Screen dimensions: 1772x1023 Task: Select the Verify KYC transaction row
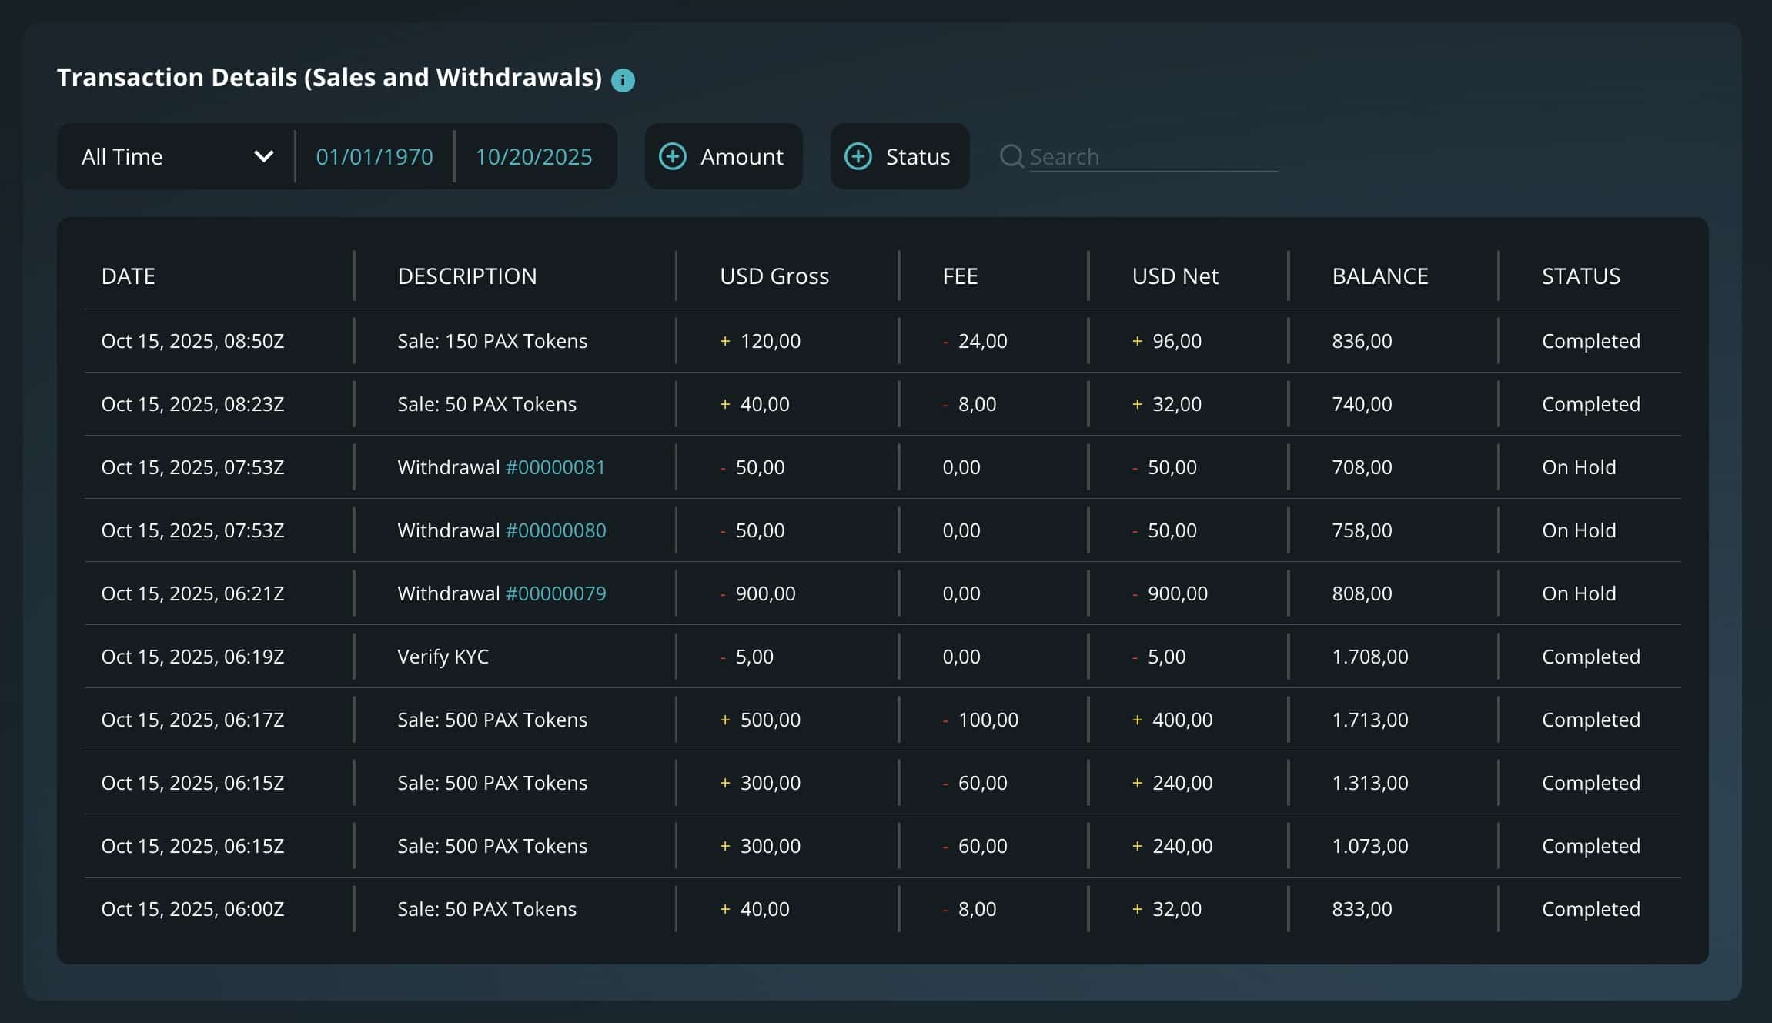[443, 657]
